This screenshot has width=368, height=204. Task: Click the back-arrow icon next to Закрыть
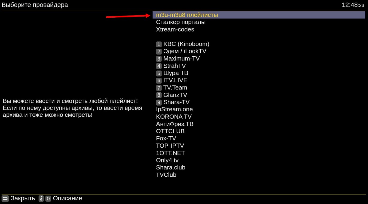(5, 198)
